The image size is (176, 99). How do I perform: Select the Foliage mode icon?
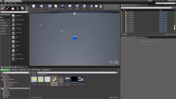tap(18, 9)
